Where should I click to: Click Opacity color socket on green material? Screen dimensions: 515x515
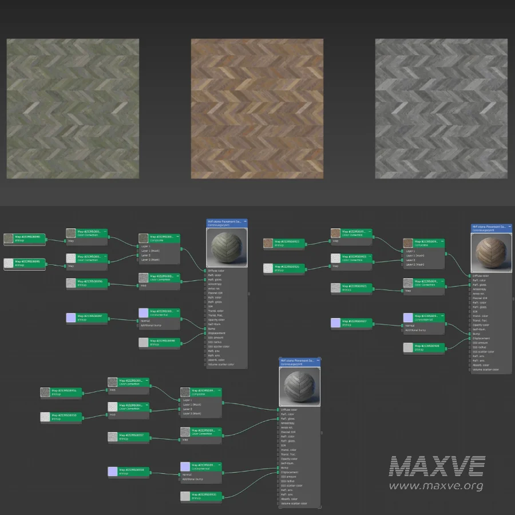tap(205, 319)
